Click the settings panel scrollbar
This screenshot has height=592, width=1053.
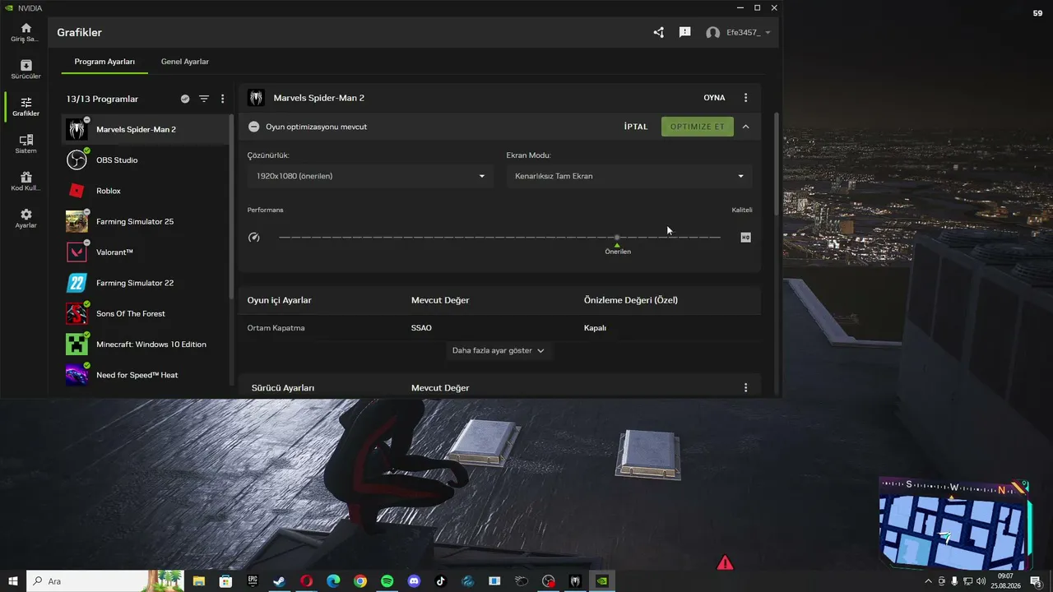pos(775,164)
